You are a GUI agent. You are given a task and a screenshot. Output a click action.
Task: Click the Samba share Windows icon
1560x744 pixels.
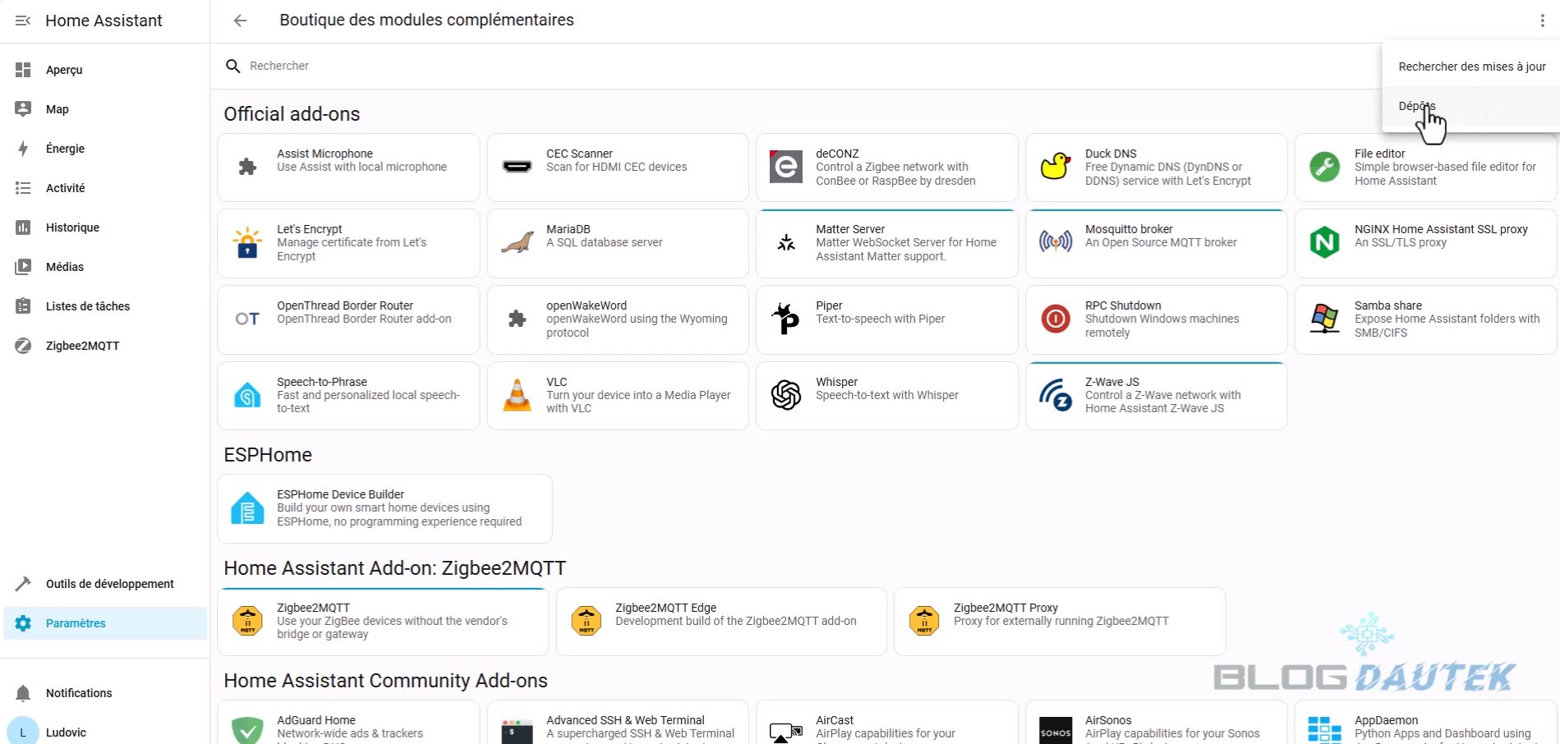(1324, 319)
